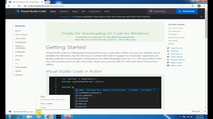The image size is (213, 119).
Task: Open the FAQ nav item
Action: [107, 12]
